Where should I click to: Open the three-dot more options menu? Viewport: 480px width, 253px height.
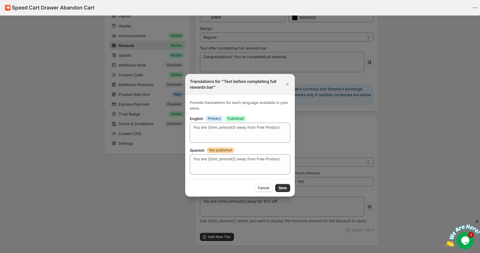[475, 8]
